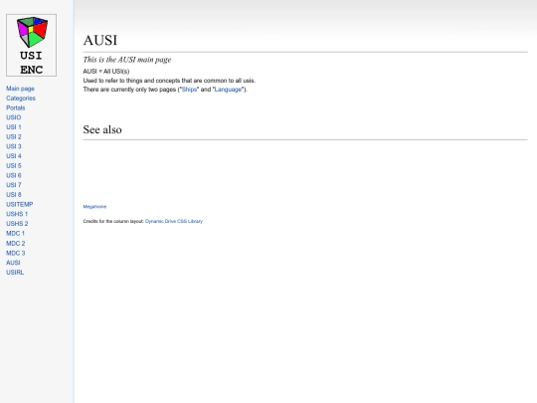
Task: Click the italic 'This is the AUSI main page' line
Action: [x=126, y=60]
